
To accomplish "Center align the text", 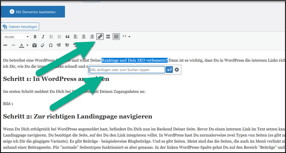I will [84, 37].
